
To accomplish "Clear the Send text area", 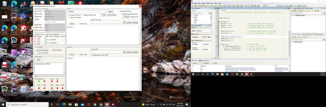I will [x=72, y=24].
